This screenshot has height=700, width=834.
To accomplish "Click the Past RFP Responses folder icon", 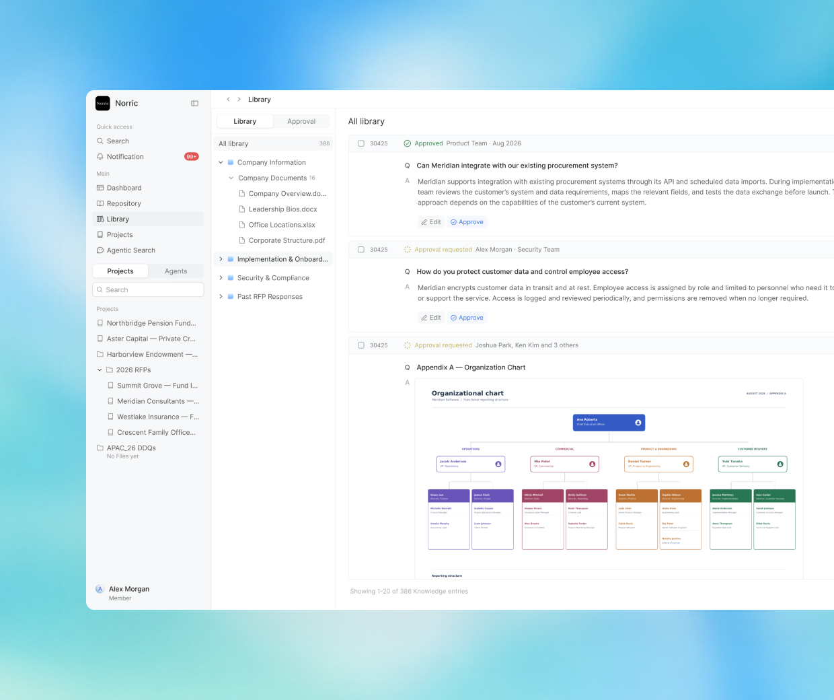I will pos(231,297).
